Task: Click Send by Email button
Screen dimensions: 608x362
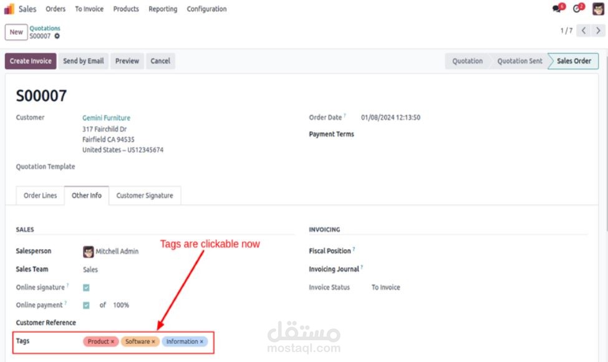Action: coord(84,61)
